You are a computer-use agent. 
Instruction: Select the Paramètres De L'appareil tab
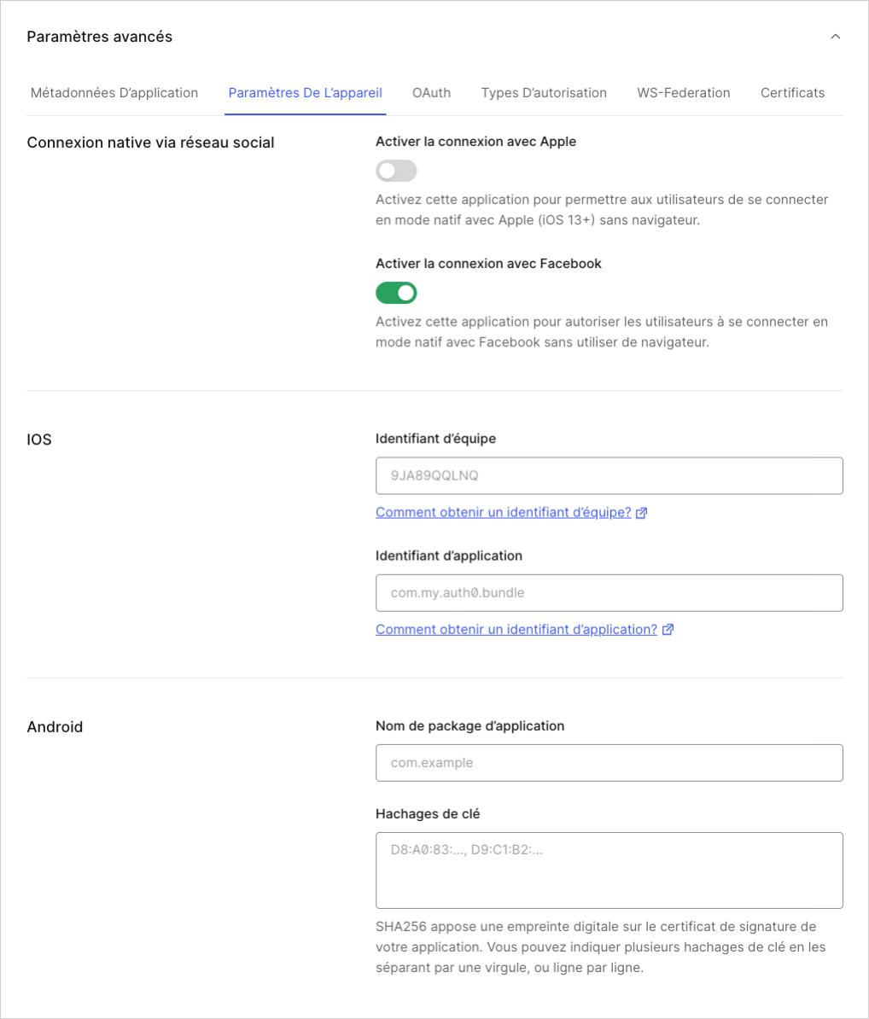coord(306,93)
